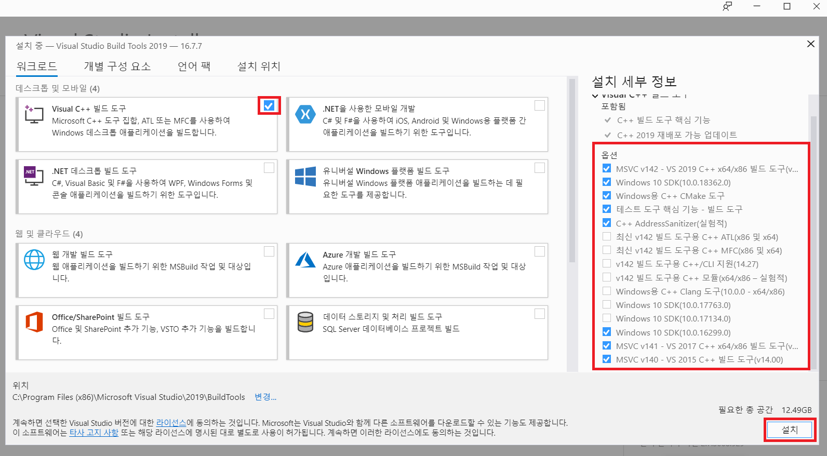Check the .NET 데스크톱 빌드 도구 workload checkbox
This screenshot has width=827, height=456.
point(269,168)
